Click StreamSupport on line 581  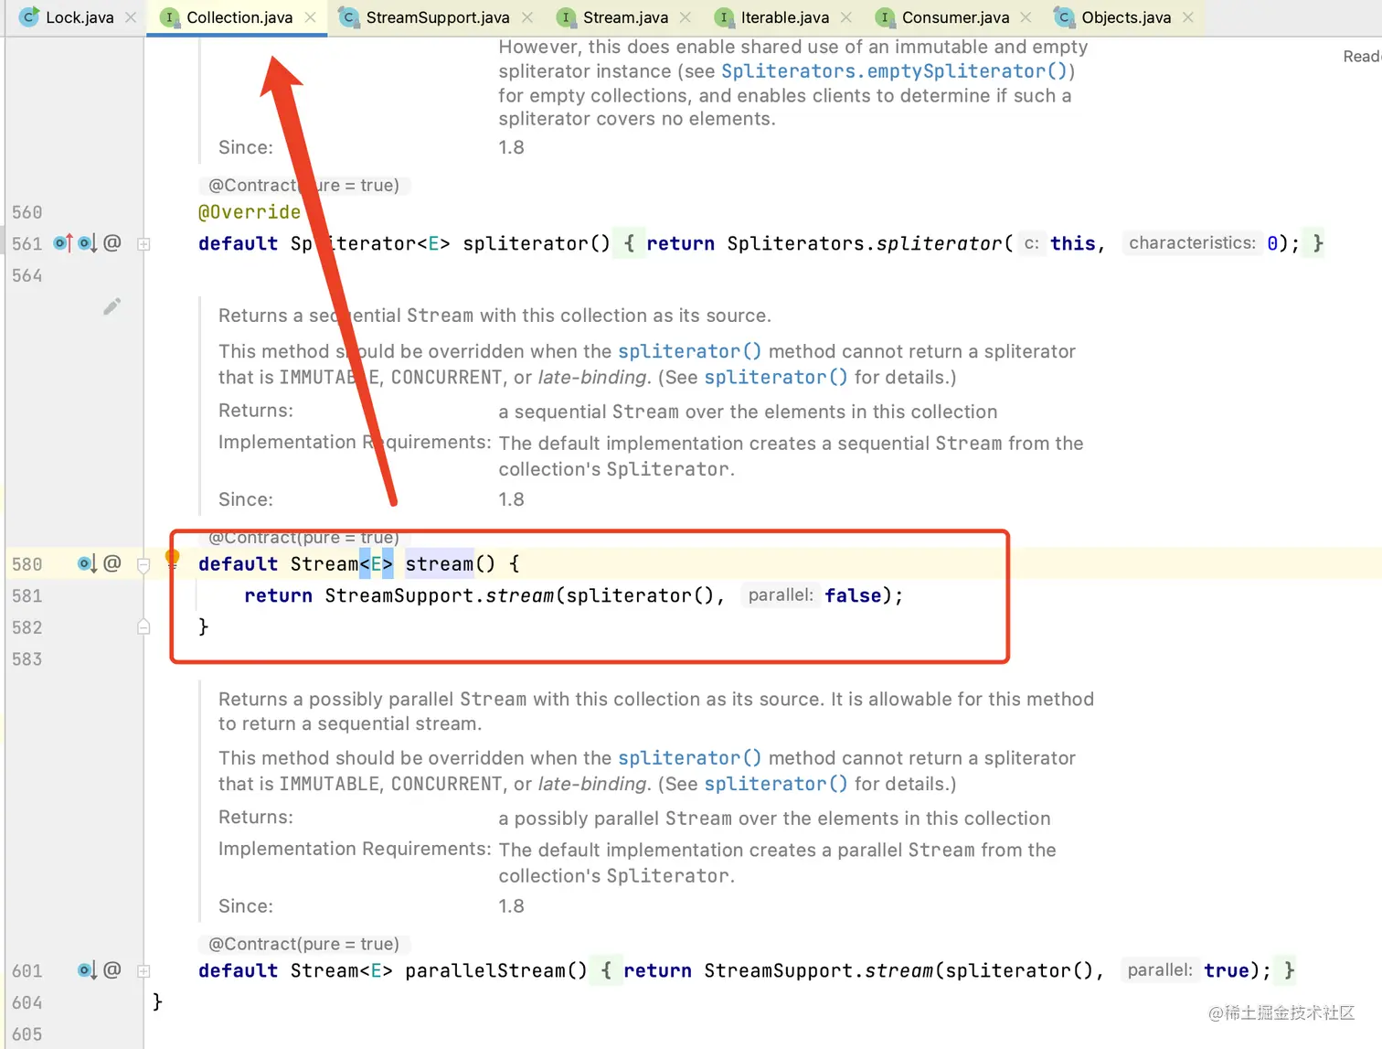pyautogui.click(x=399, y=595)
